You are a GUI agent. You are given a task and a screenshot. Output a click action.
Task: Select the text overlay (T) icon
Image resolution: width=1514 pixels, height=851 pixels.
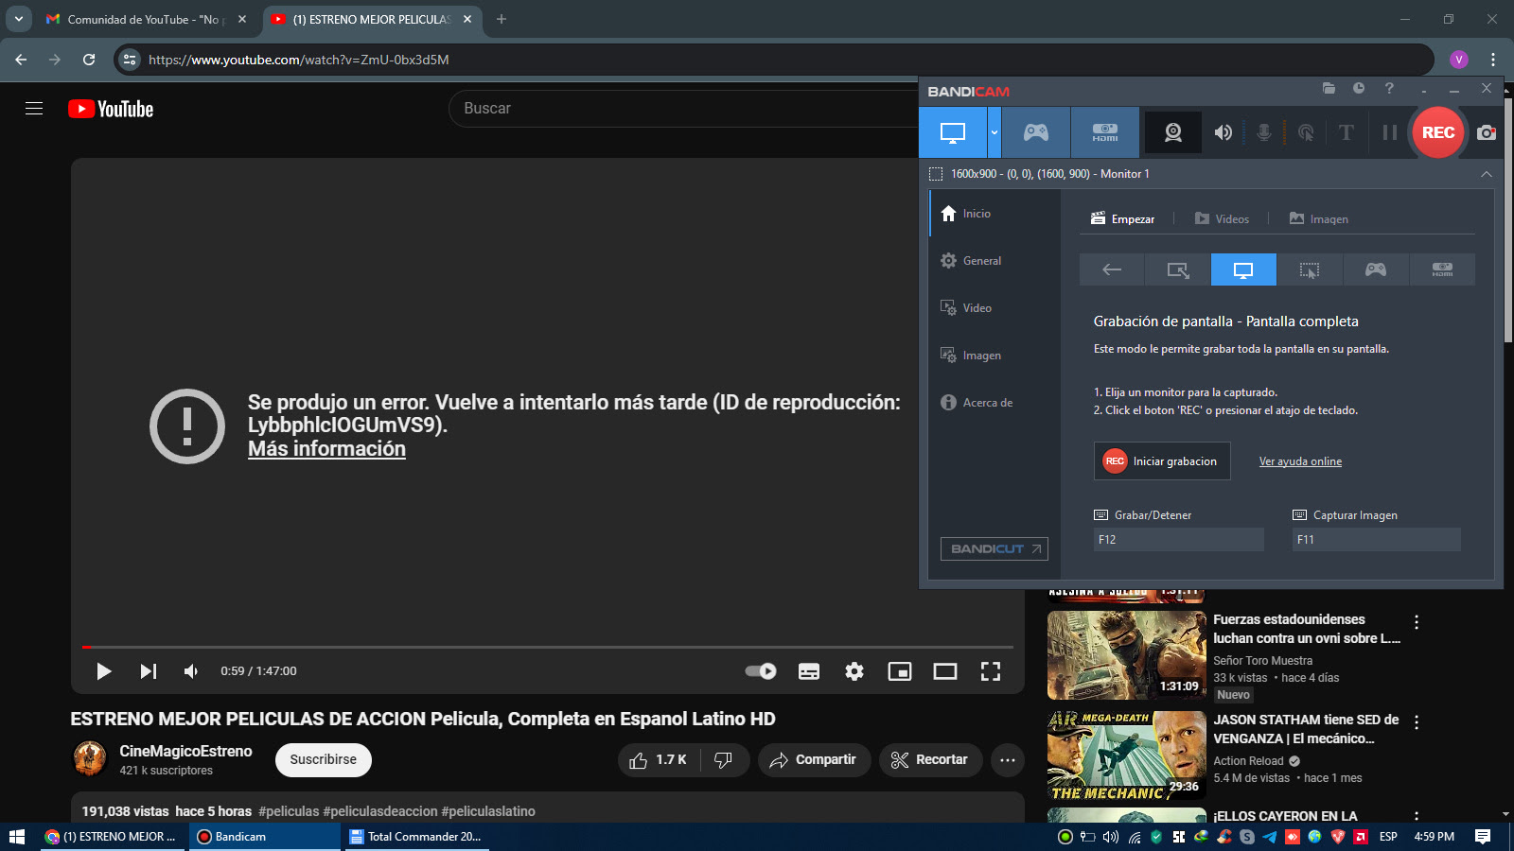click(1346, 132)
